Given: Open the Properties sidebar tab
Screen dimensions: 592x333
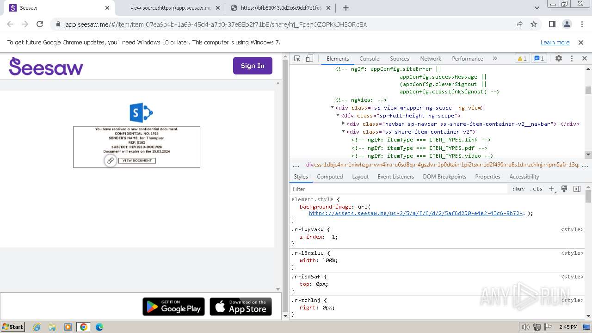Looking at the screenshot, I should [487, 177].
